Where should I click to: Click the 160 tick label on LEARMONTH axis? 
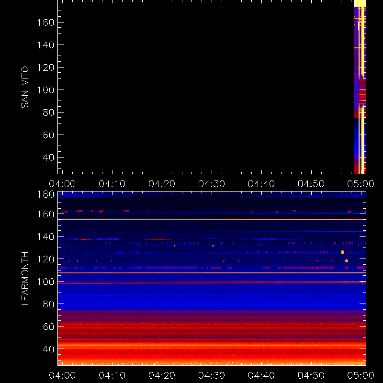pos(45,214)
